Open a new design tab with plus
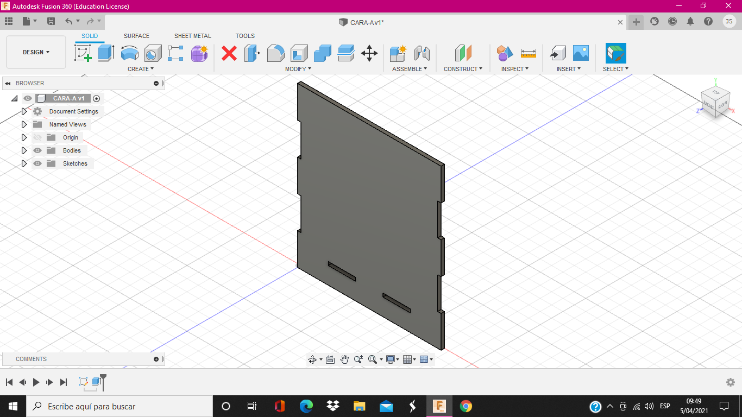The width and height of the screenshot is (742, 417). [x=636, y=22]
